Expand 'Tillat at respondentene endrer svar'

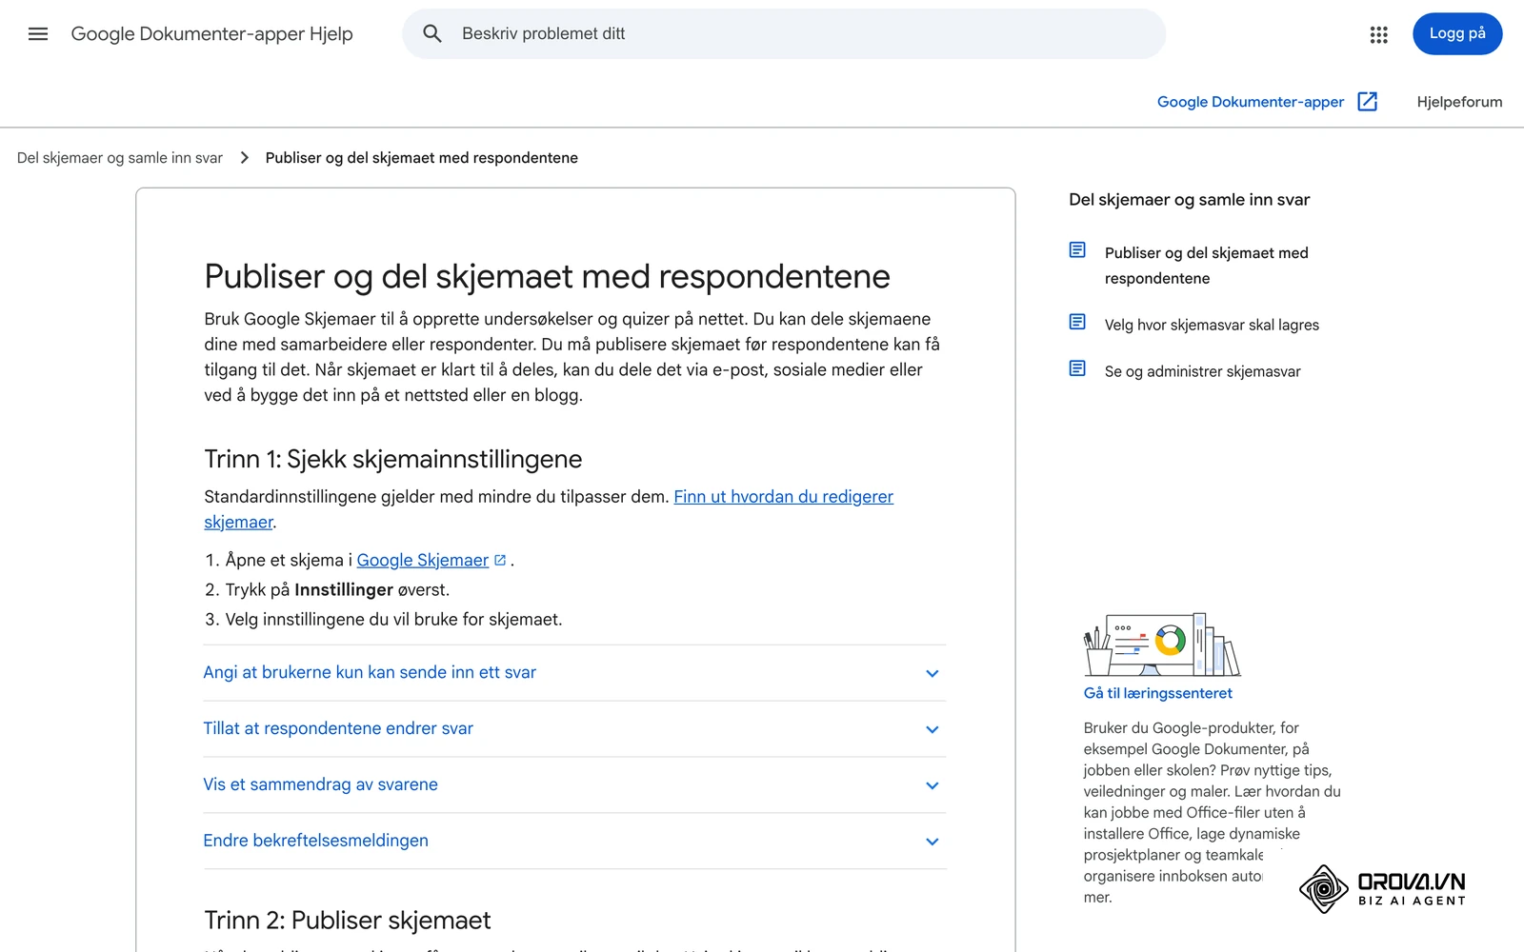pyautogui.click(x=574, y=729)
